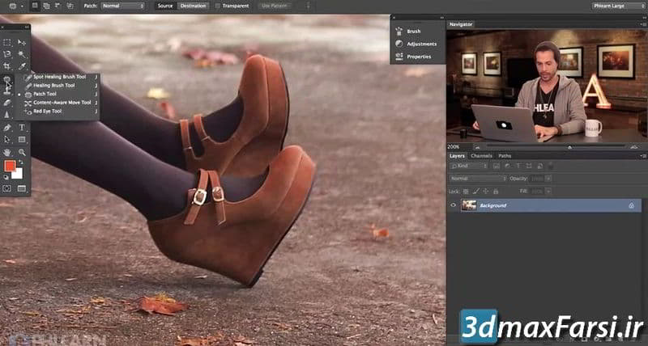Screen dimensions: 648x346
Task: Switch layer filtering on or off
Action: (551, 167)
